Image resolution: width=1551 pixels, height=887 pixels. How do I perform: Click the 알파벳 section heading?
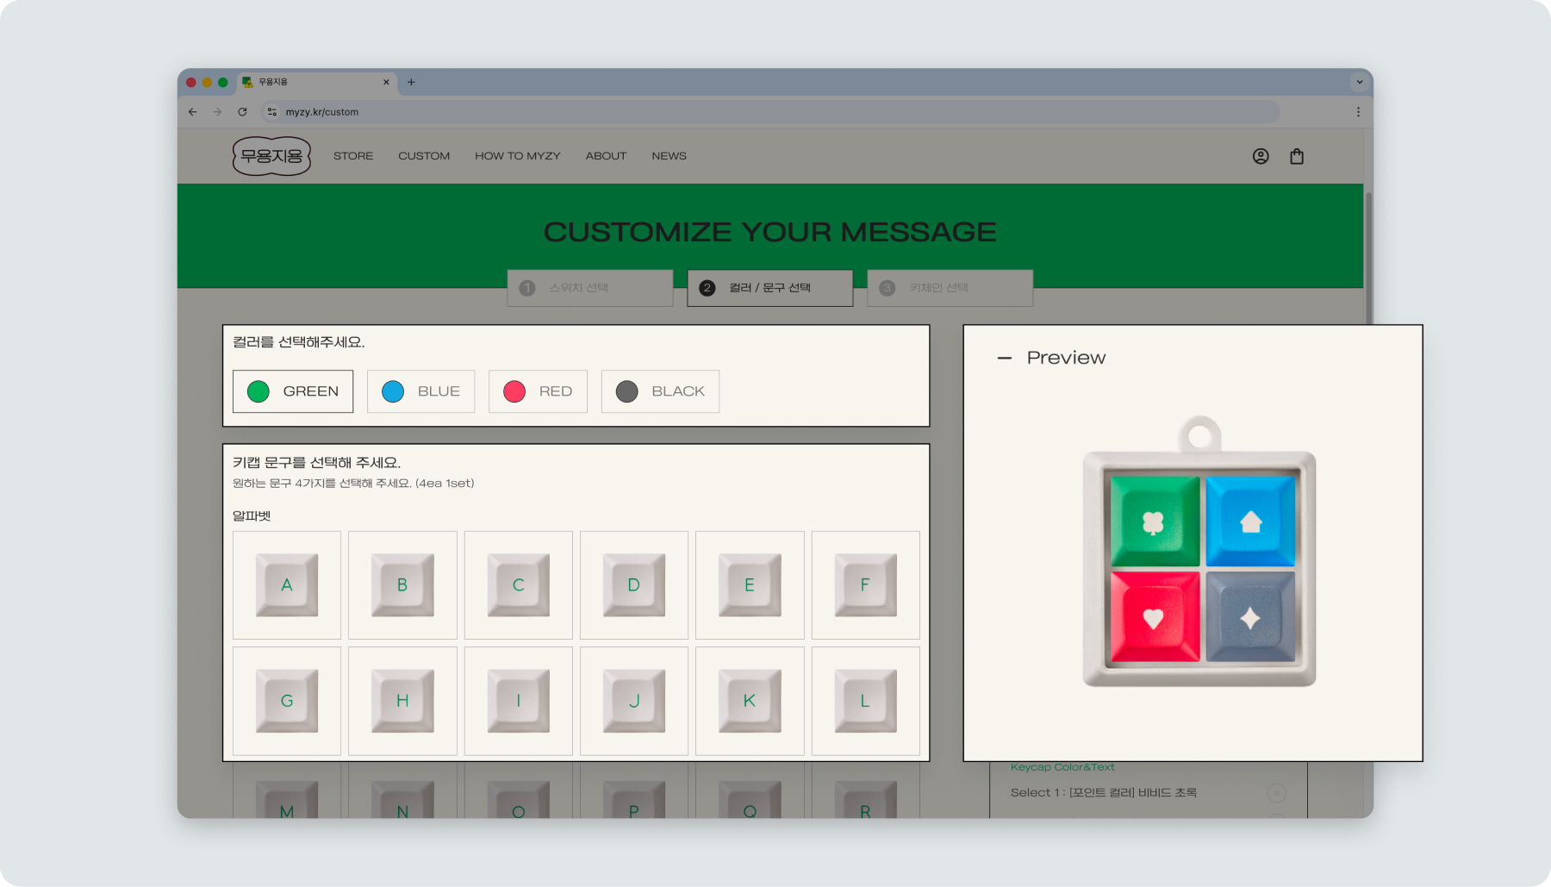coord(252,515)
